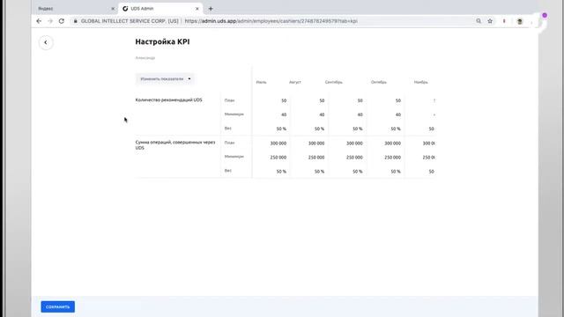Image resolution: width=564 pixels, height=317 pixels.
Task: Go back with the round arrow button
Action: tap(46, 42)
